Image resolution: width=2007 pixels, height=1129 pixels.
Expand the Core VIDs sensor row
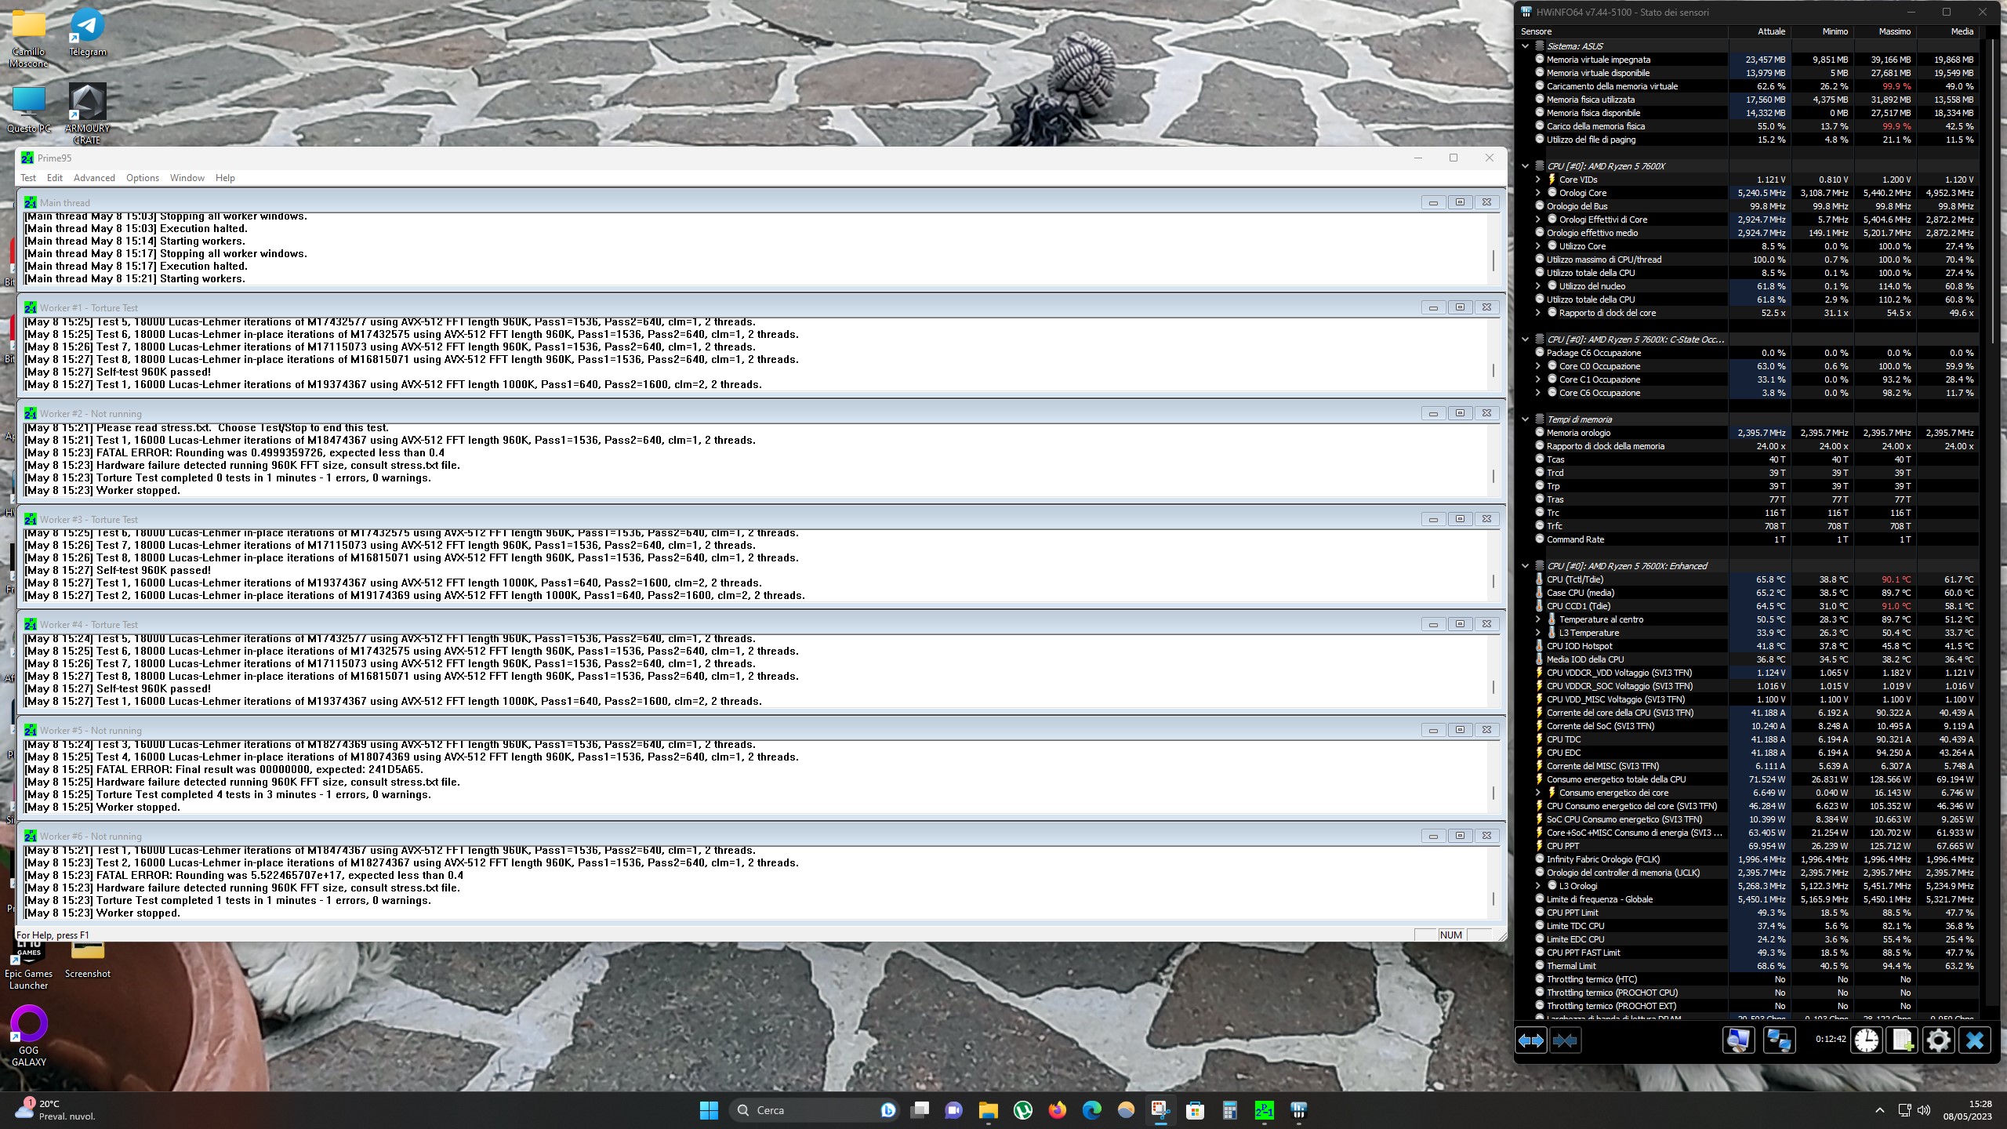click(x=1537, y=180)
